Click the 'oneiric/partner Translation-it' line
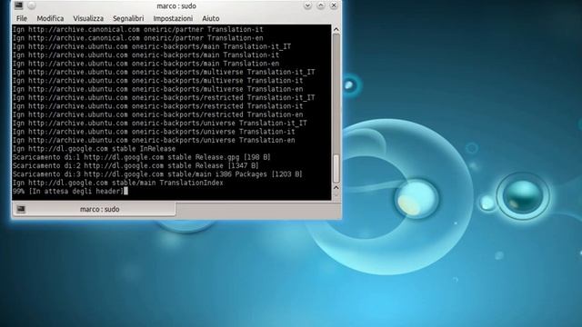The width and height of the screenshot is (582, 327). (x=137, y=29)
